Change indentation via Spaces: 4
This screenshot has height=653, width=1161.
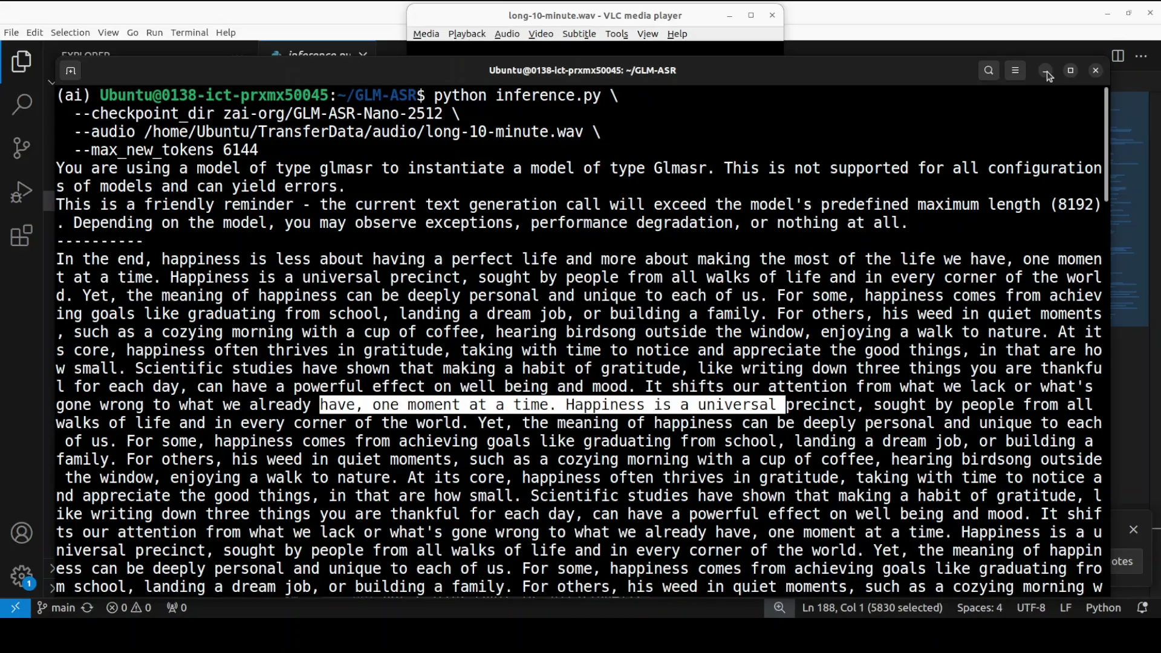979,608
